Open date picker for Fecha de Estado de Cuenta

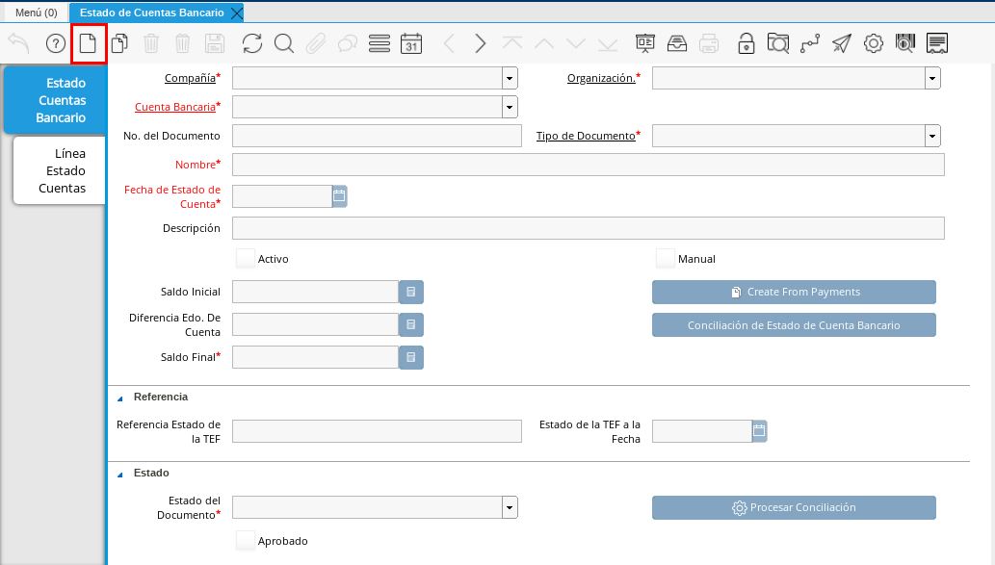339,196
